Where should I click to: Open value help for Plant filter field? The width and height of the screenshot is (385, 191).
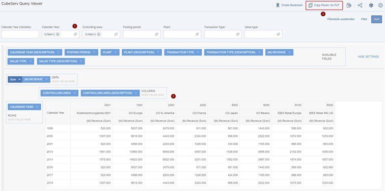[197, 34]
